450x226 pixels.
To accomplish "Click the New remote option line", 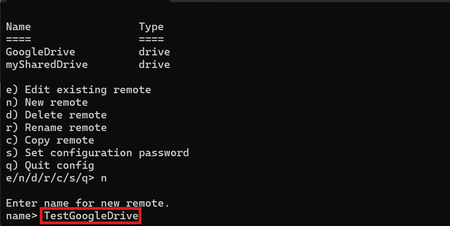I will [47, 102].
